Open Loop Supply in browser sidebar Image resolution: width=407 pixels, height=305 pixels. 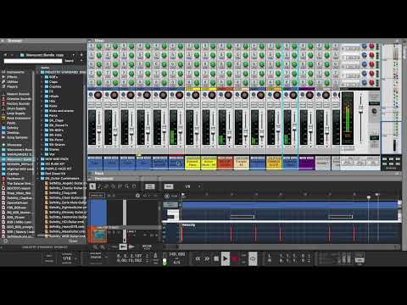pyautogui.click(x=15, y=114)
